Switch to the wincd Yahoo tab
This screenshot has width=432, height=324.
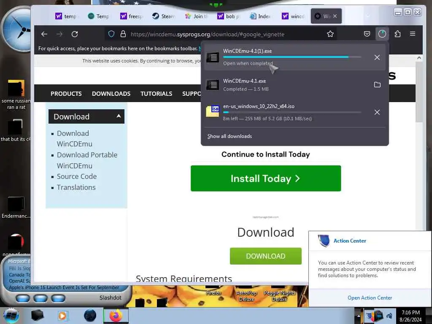(293, 16)
